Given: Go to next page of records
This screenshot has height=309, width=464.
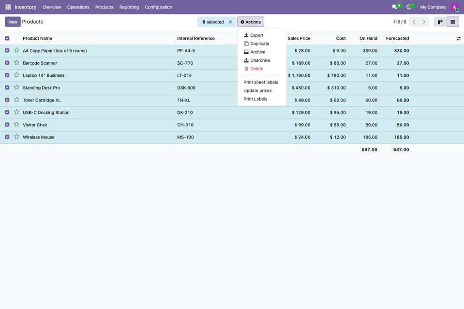Looking at the screenshot, I should point(424,22).
